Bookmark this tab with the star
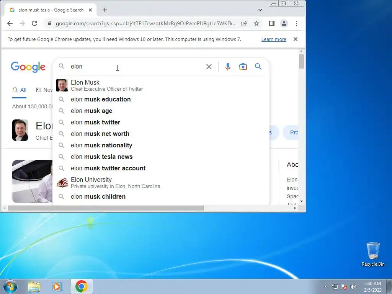The height and width of the screenshot is (294, 392). pos(256,23)
